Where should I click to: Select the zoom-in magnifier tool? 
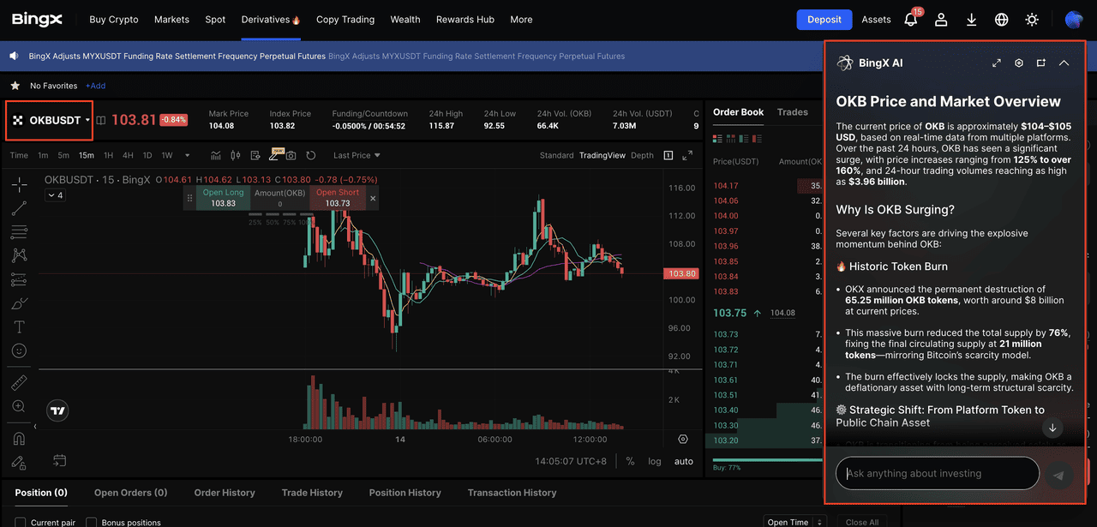19,406
